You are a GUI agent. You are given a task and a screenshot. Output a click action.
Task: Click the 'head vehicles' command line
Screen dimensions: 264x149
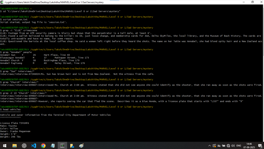pos(10,110)
